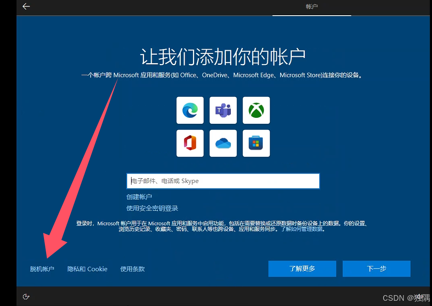Click the 了解更多 button
This screenshot has width=432, height=306.
[x=302, y=269]
